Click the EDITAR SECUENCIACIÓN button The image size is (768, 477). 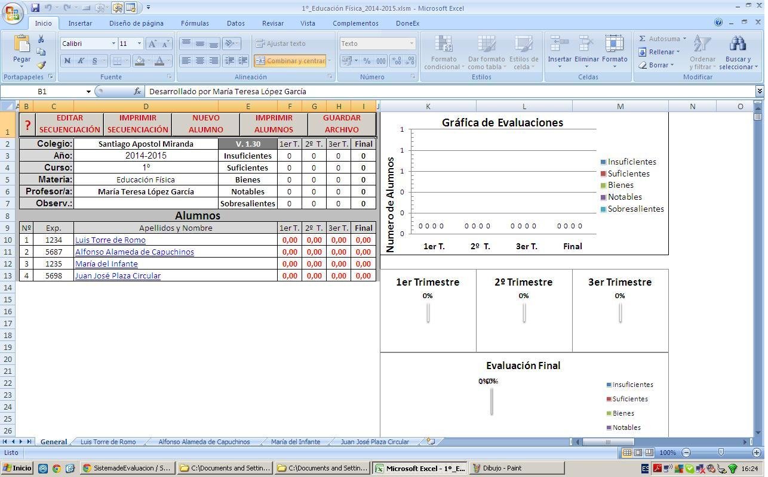click(70, 124)
